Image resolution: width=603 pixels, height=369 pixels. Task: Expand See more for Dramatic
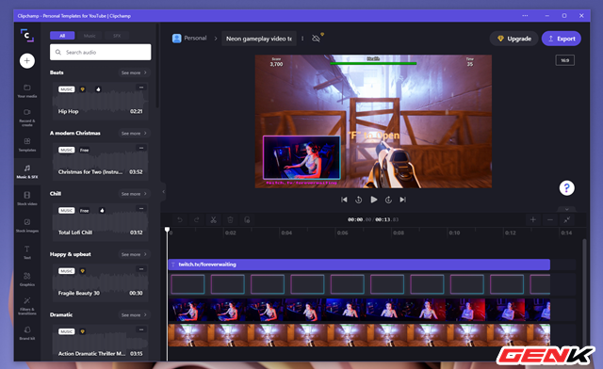(x=134, y=314)
